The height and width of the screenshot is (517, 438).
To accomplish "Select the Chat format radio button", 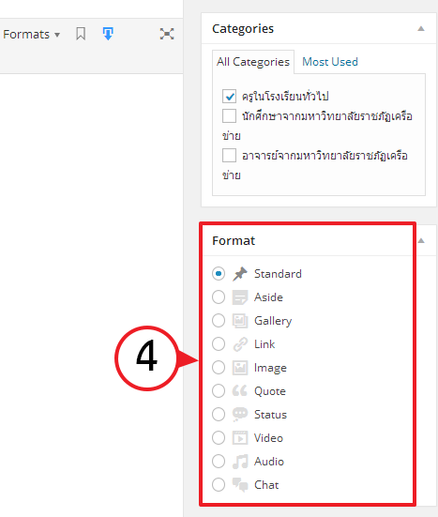I will (219, 485).
